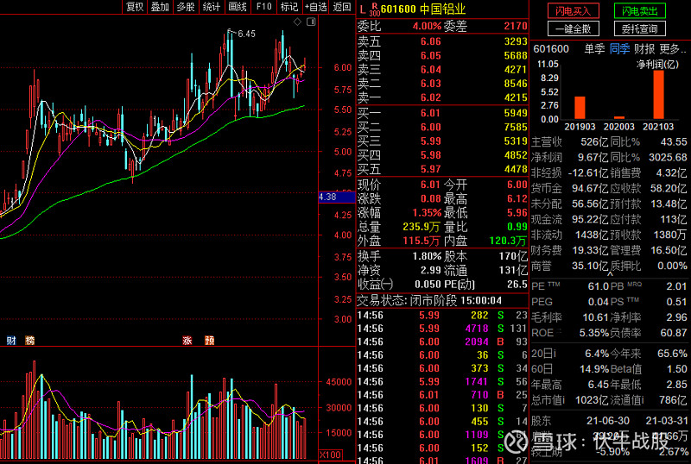Click the 卖三 6.04 ask row
Viewport: 691px width, 464px height.
pos(442,70)
